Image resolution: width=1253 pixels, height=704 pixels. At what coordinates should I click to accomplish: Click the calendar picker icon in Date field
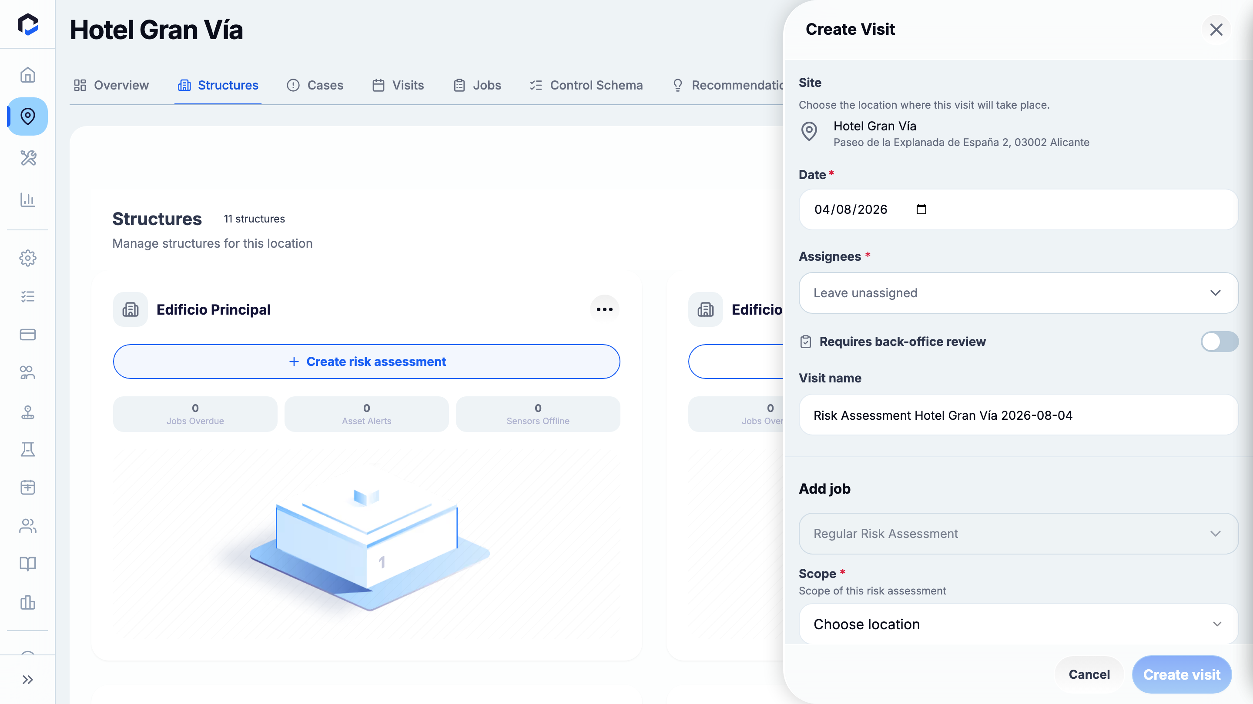click(921, 209)
